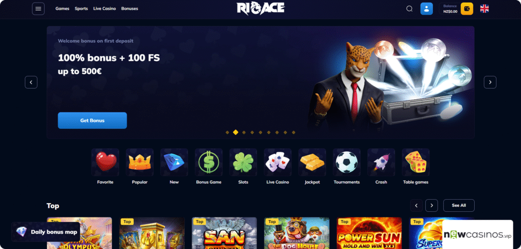Open the Jackpot gold bars category
This screenshot has height=249, width=521.
(312, 162)
